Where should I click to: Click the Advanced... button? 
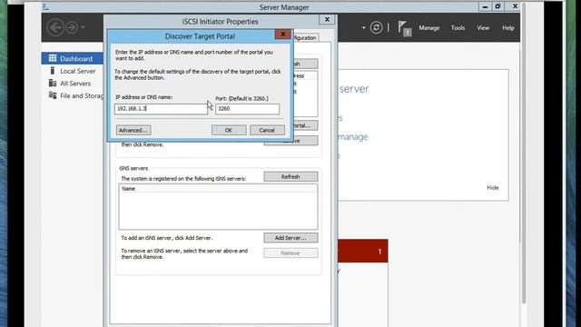(x=133, y=130)
